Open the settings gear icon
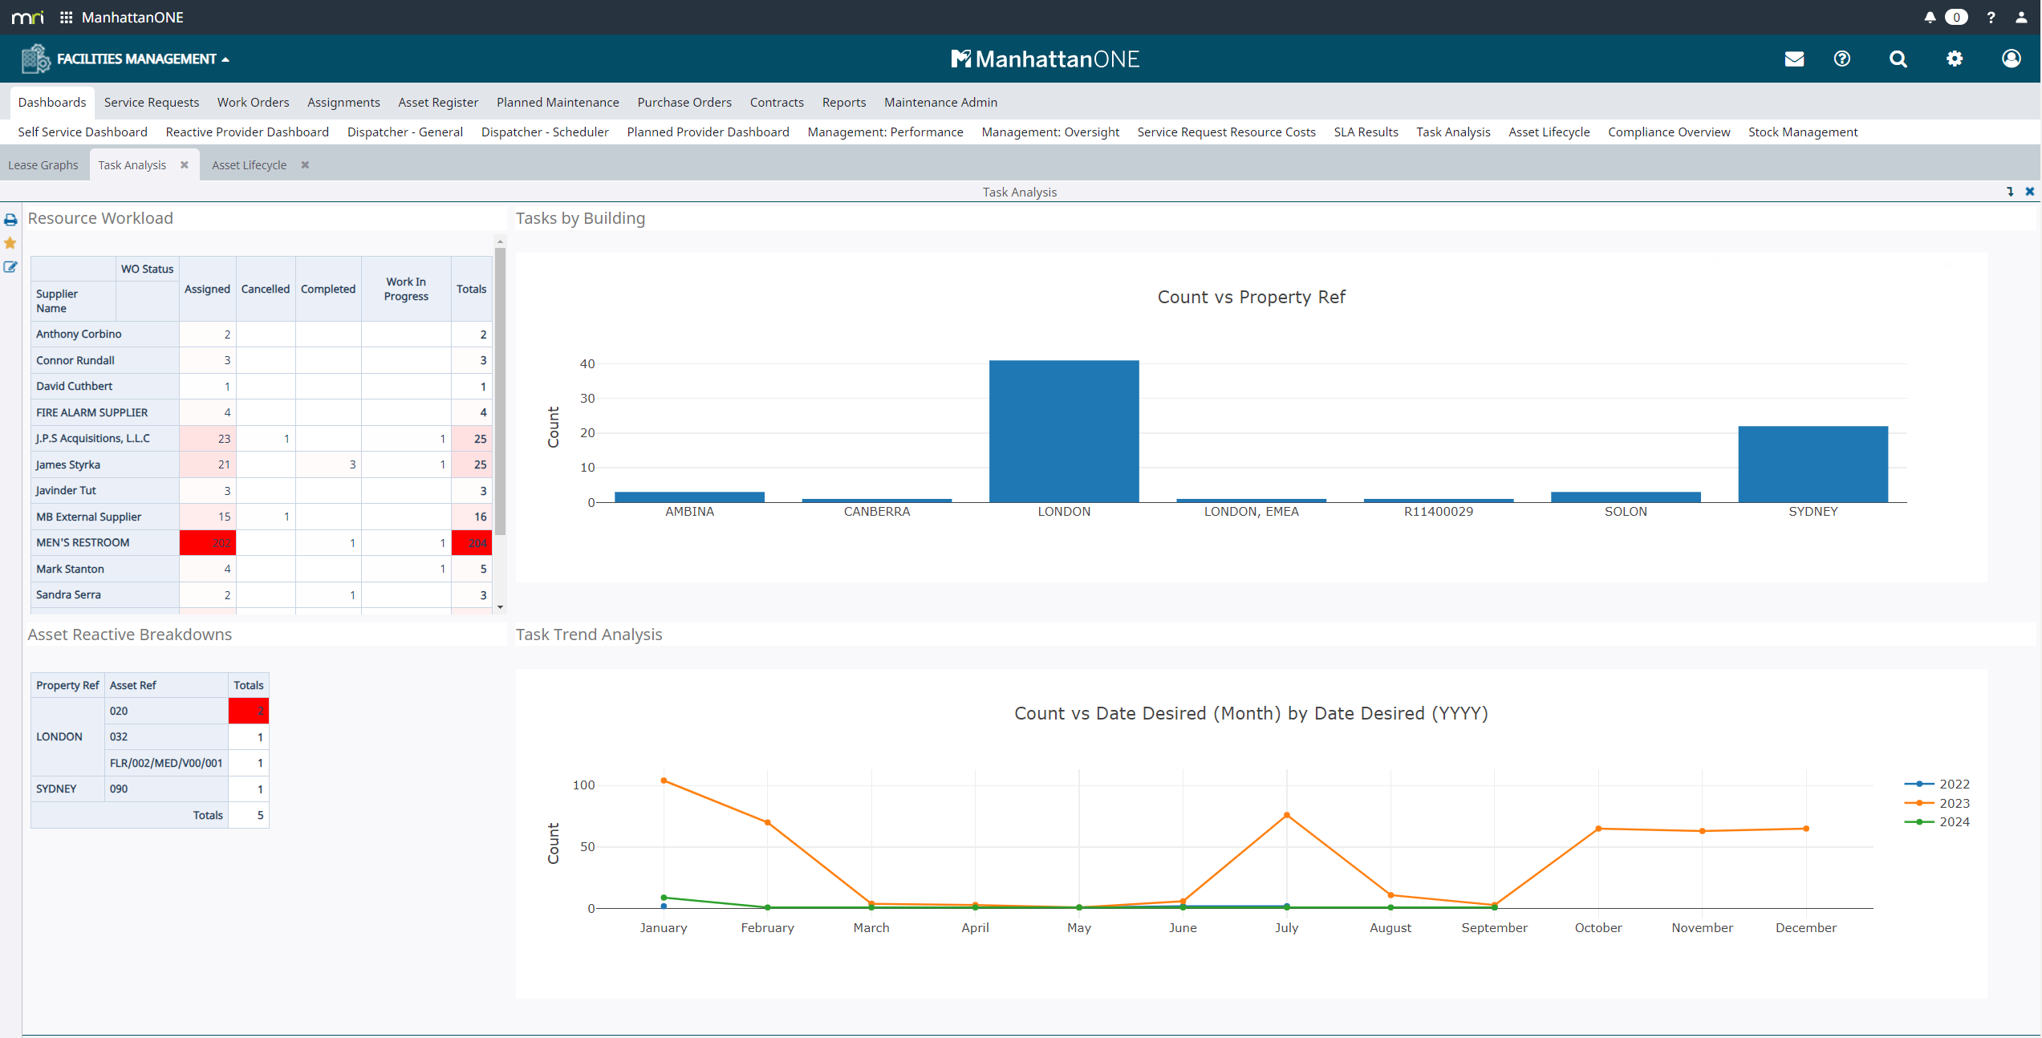 click(1955, 59)
